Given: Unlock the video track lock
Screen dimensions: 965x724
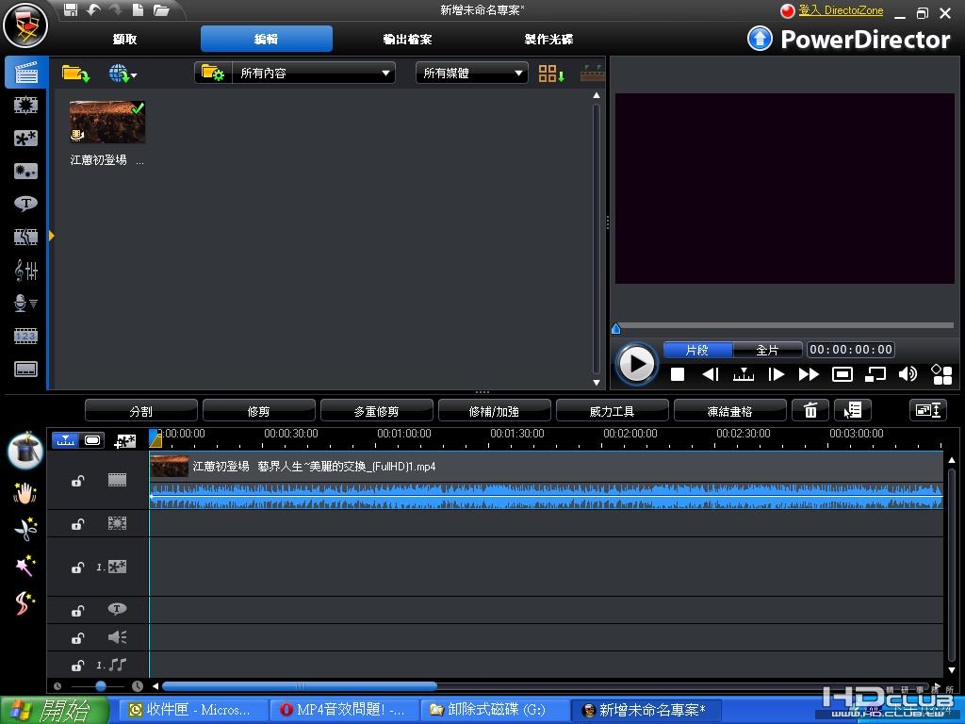Looking at the screenshot, I should pyautogui.click(x=77, y=481).
